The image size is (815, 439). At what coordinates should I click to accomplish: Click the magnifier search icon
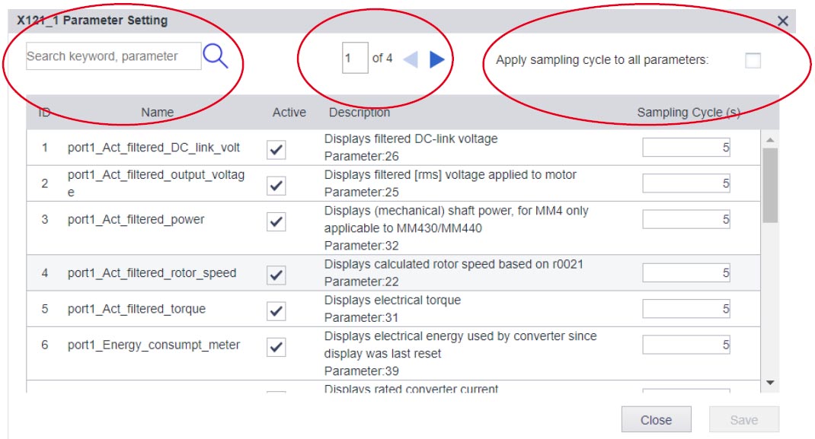(x=216, y=56)
